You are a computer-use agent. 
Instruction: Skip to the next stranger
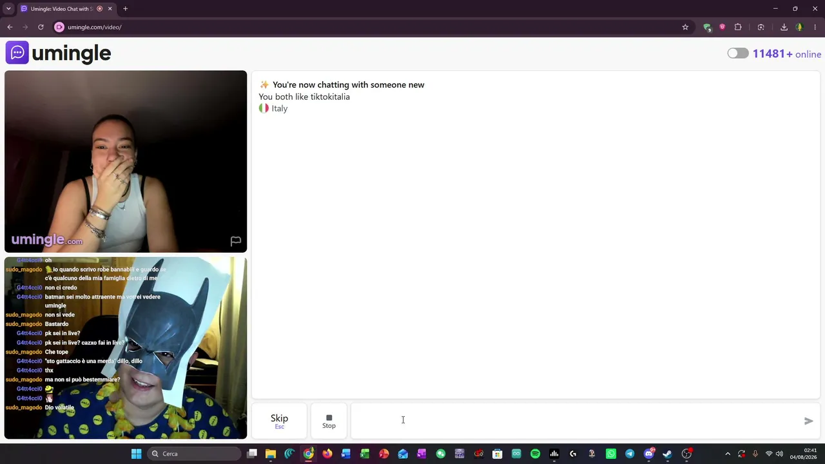click(279, 421)
